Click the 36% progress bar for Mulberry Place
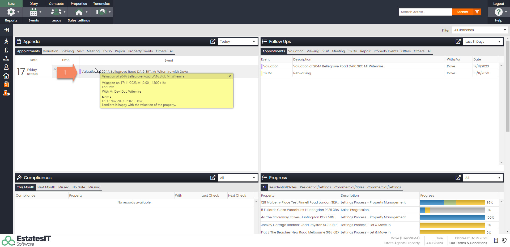 click(x=452, y=203)
